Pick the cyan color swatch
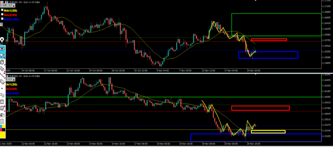 pos(1,127)
